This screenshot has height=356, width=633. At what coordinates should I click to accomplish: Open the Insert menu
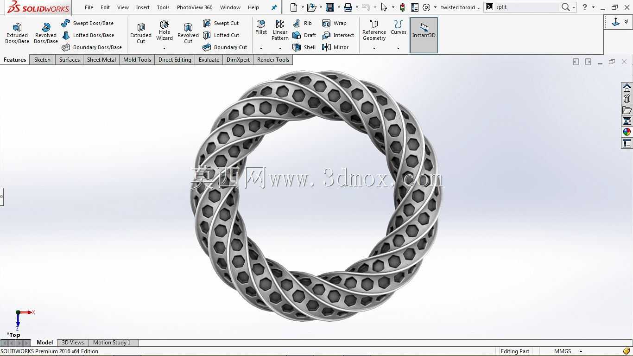[x=143, y=7]
